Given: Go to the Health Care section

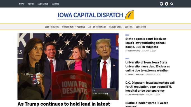Looking at the screenshot, I should [x=115, y=27].
